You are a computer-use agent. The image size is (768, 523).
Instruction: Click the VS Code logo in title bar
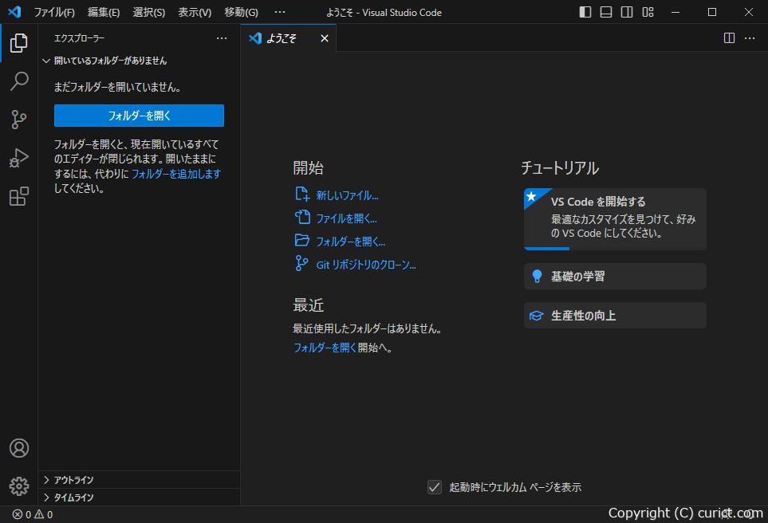pos(14,12)
